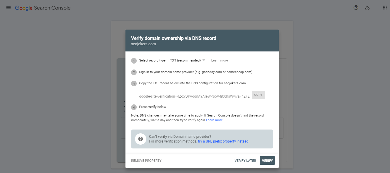Click VERIFY LATER to postpone verification

tap(245, 160)
